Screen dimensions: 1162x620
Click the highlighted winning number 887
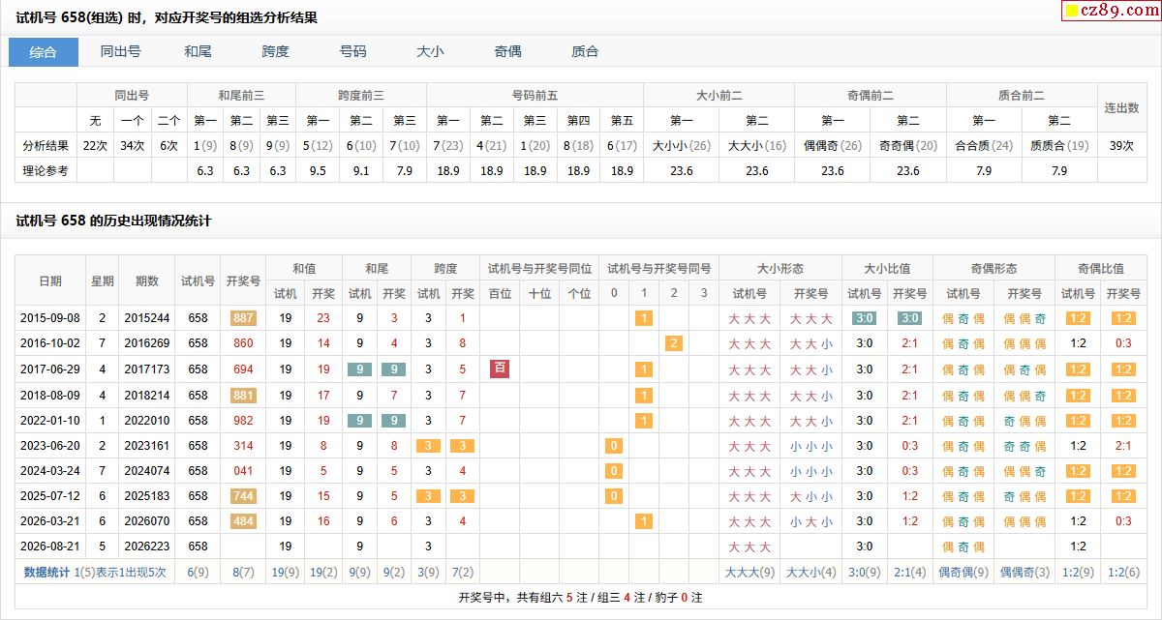coord(243,318)
